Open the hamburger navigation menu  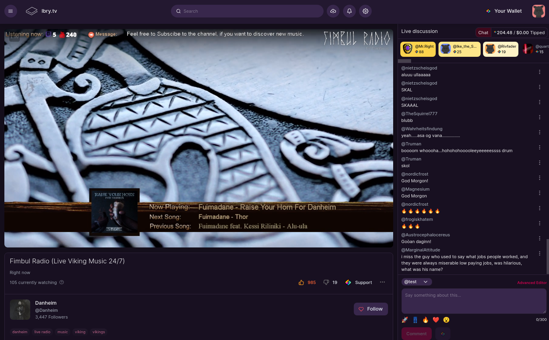(11, 11)
